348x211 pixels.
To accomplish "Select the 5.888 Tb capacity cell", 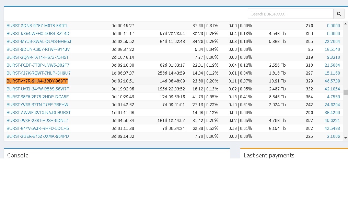I will coord(277,41).
